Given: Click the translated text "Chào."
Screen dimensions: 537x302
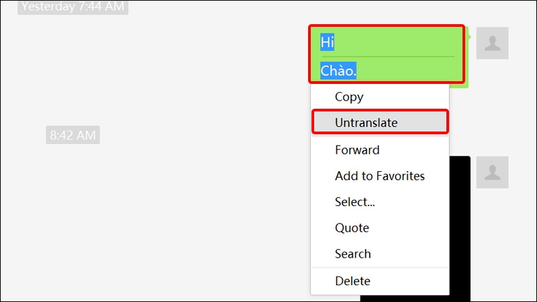Looking at the screenshot, I should click(338, 70).
